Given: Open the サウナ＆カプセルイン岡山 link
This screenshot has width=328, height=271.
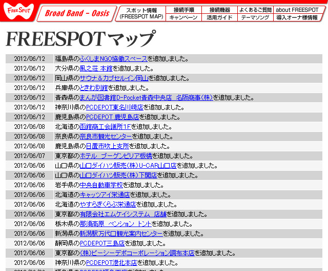Looking at the screenshot, I should 114,78.
